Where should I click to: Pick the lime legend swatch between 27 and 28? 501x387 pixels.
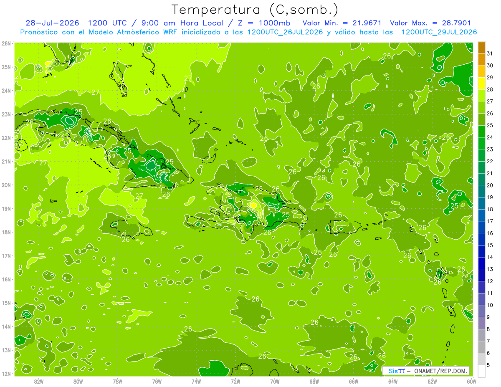click(481, 96)
